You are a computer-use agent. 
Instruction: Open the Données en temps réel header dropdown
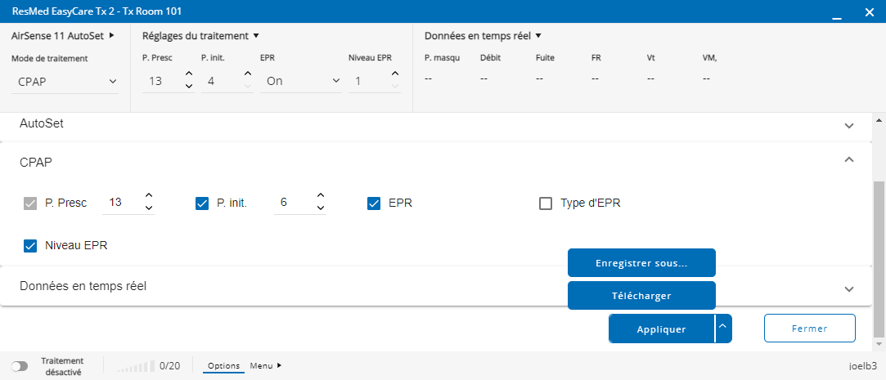point(483,36)
